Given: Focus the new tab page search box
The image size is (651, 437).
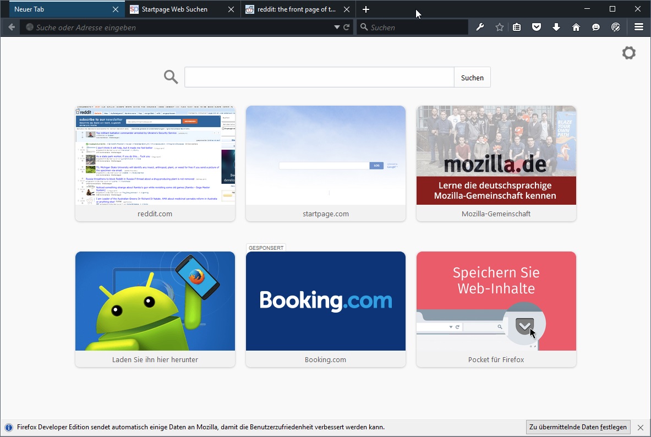Looking at the screenshot, I should click(x=319, y=77).
